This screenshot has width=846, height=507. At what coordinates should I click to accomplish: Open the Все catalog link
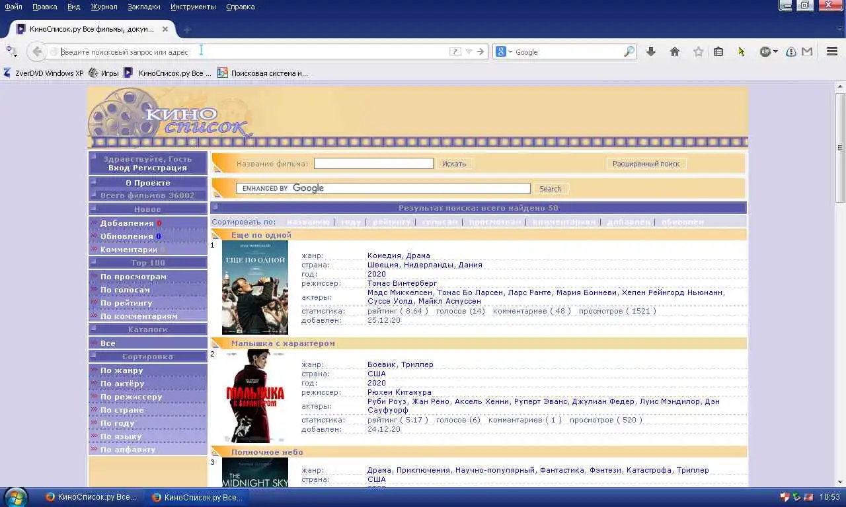(x=108, y=343)
